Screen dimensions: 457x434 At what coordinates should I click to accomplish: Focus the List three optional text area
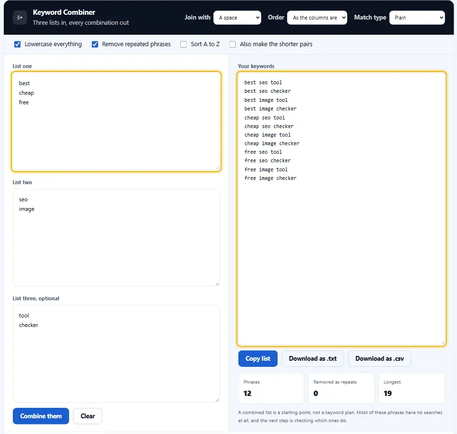tap(116, 354)
